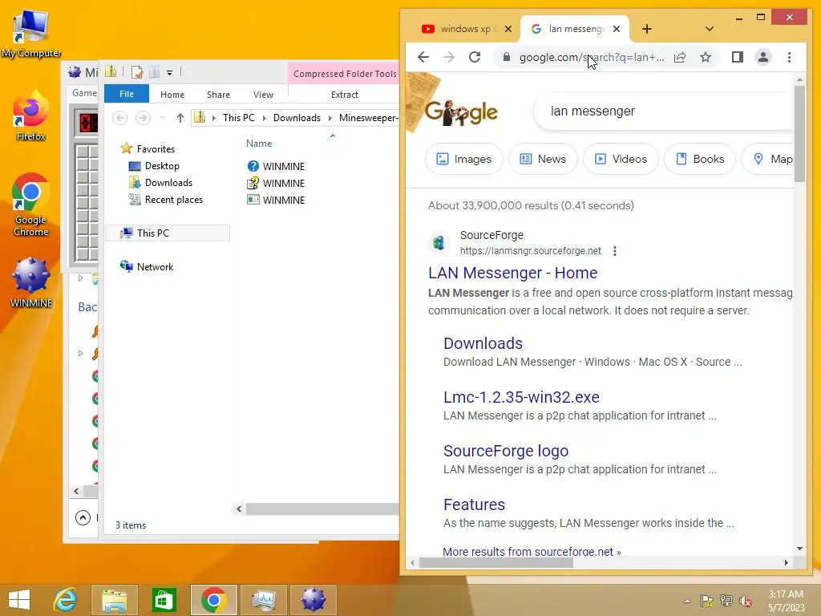Image resolution: width=821 pixels, height=616 pixels.
Task: Select This PC in the navigation pane
Action: point(168,233)
